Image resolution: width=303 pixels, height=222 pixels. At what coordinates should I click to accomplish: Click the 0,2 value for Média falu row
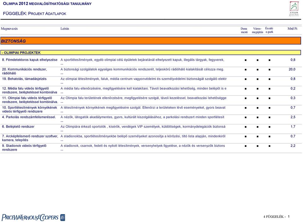293,88
